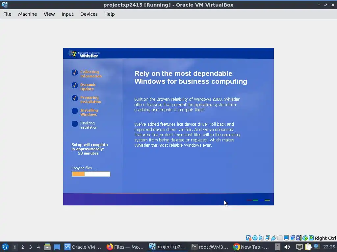Click the colored dashes at the setup bottom
Screen dimensions: 337x252
coord(258,200)
